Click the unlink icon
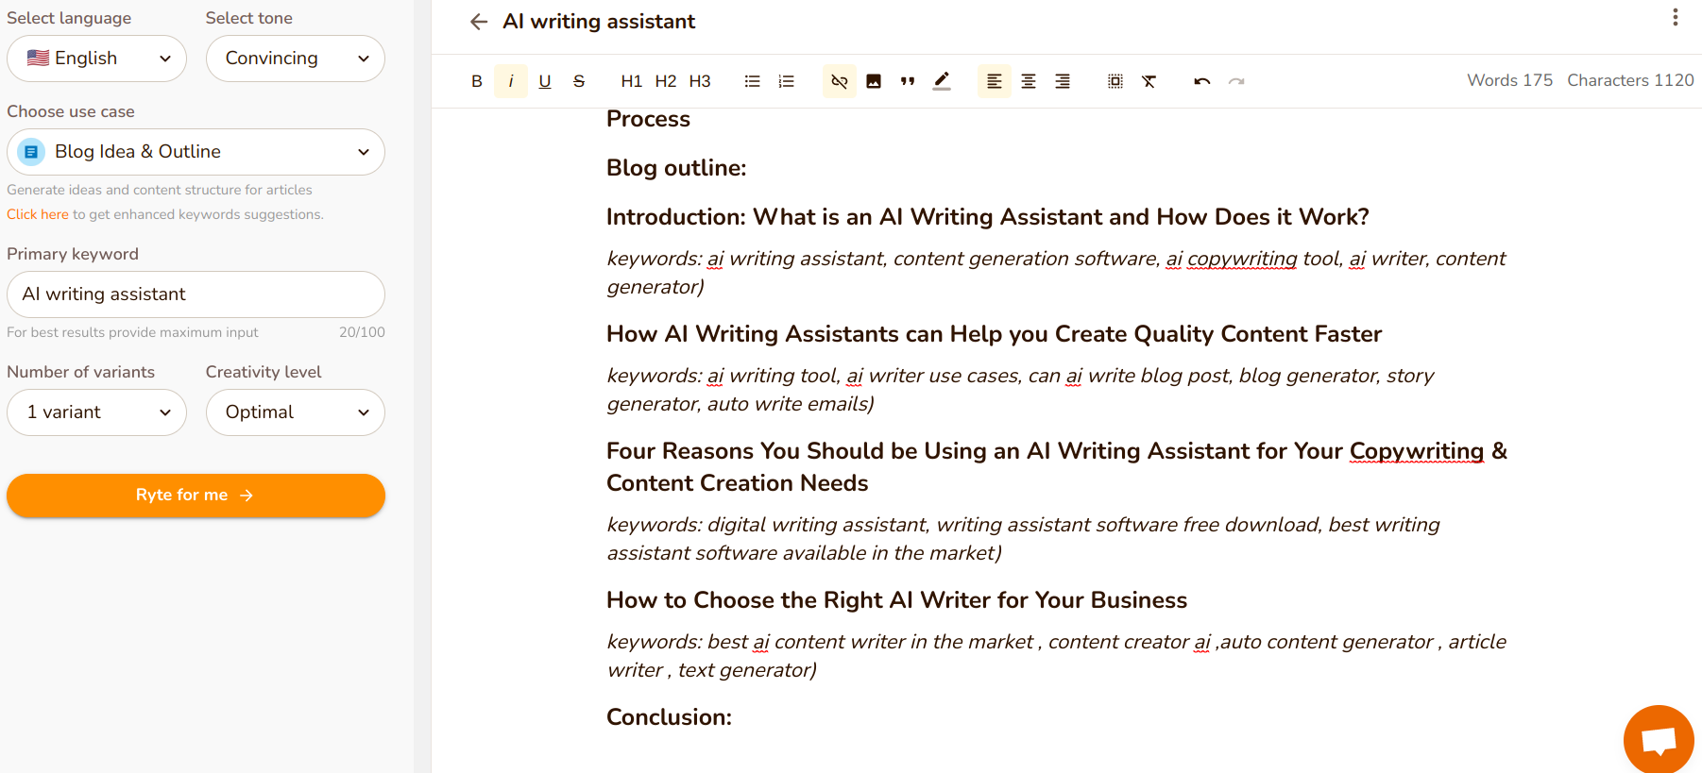The width and height of the screenshot is (1702, 773). (840, 81)
